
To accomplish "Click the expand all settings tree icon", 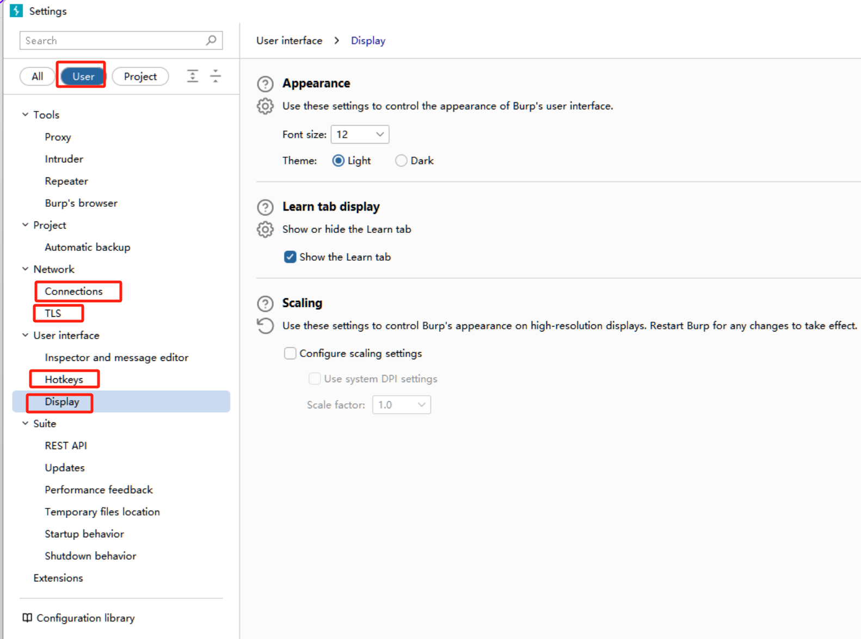I will [193, 76].
